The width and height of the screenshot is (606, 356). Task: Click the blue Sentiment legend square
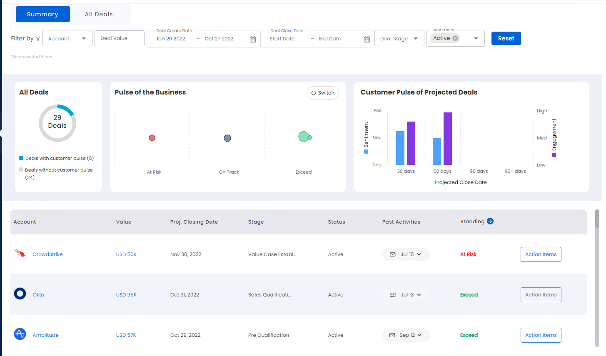pos(366,152)
